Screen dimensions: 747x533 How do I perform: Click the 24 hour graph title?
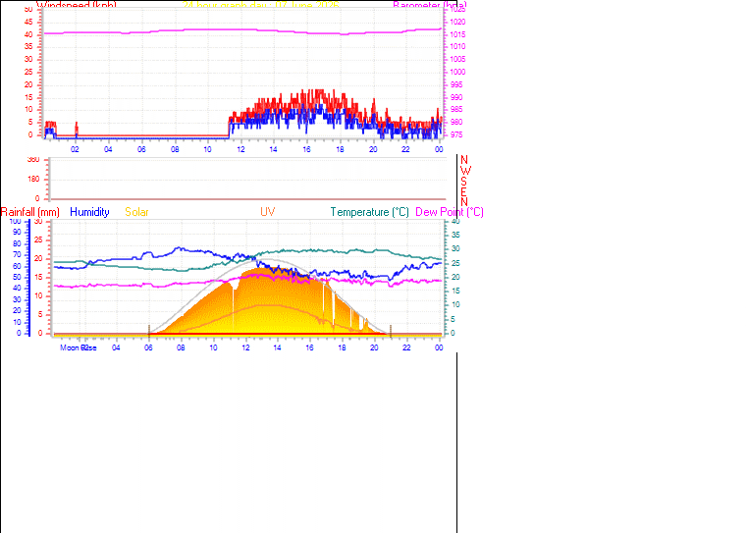tap(260, 5)
